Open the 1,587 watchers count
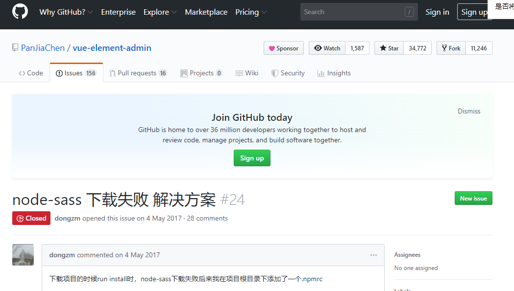The image size is (514, 291). [357, 48]
